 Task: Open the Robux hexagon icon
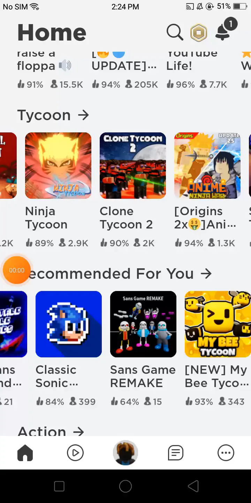[199, 33]
